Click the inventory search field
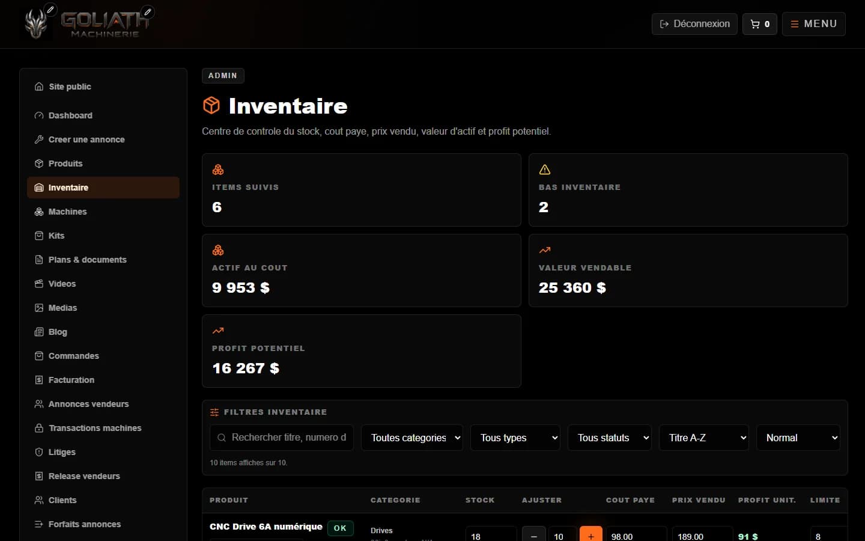865x541 pixels. pos(282,438)
